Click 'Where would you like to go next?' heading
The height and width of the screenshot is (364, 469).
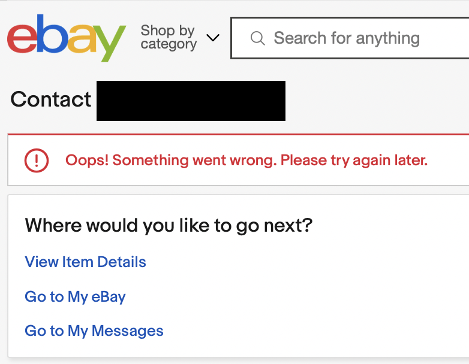(x=169, y=226)
